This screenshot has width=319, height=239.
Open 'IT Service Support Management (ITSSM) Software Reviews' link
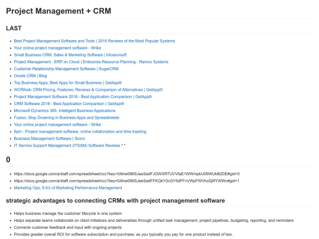click(x=67, y=146)
